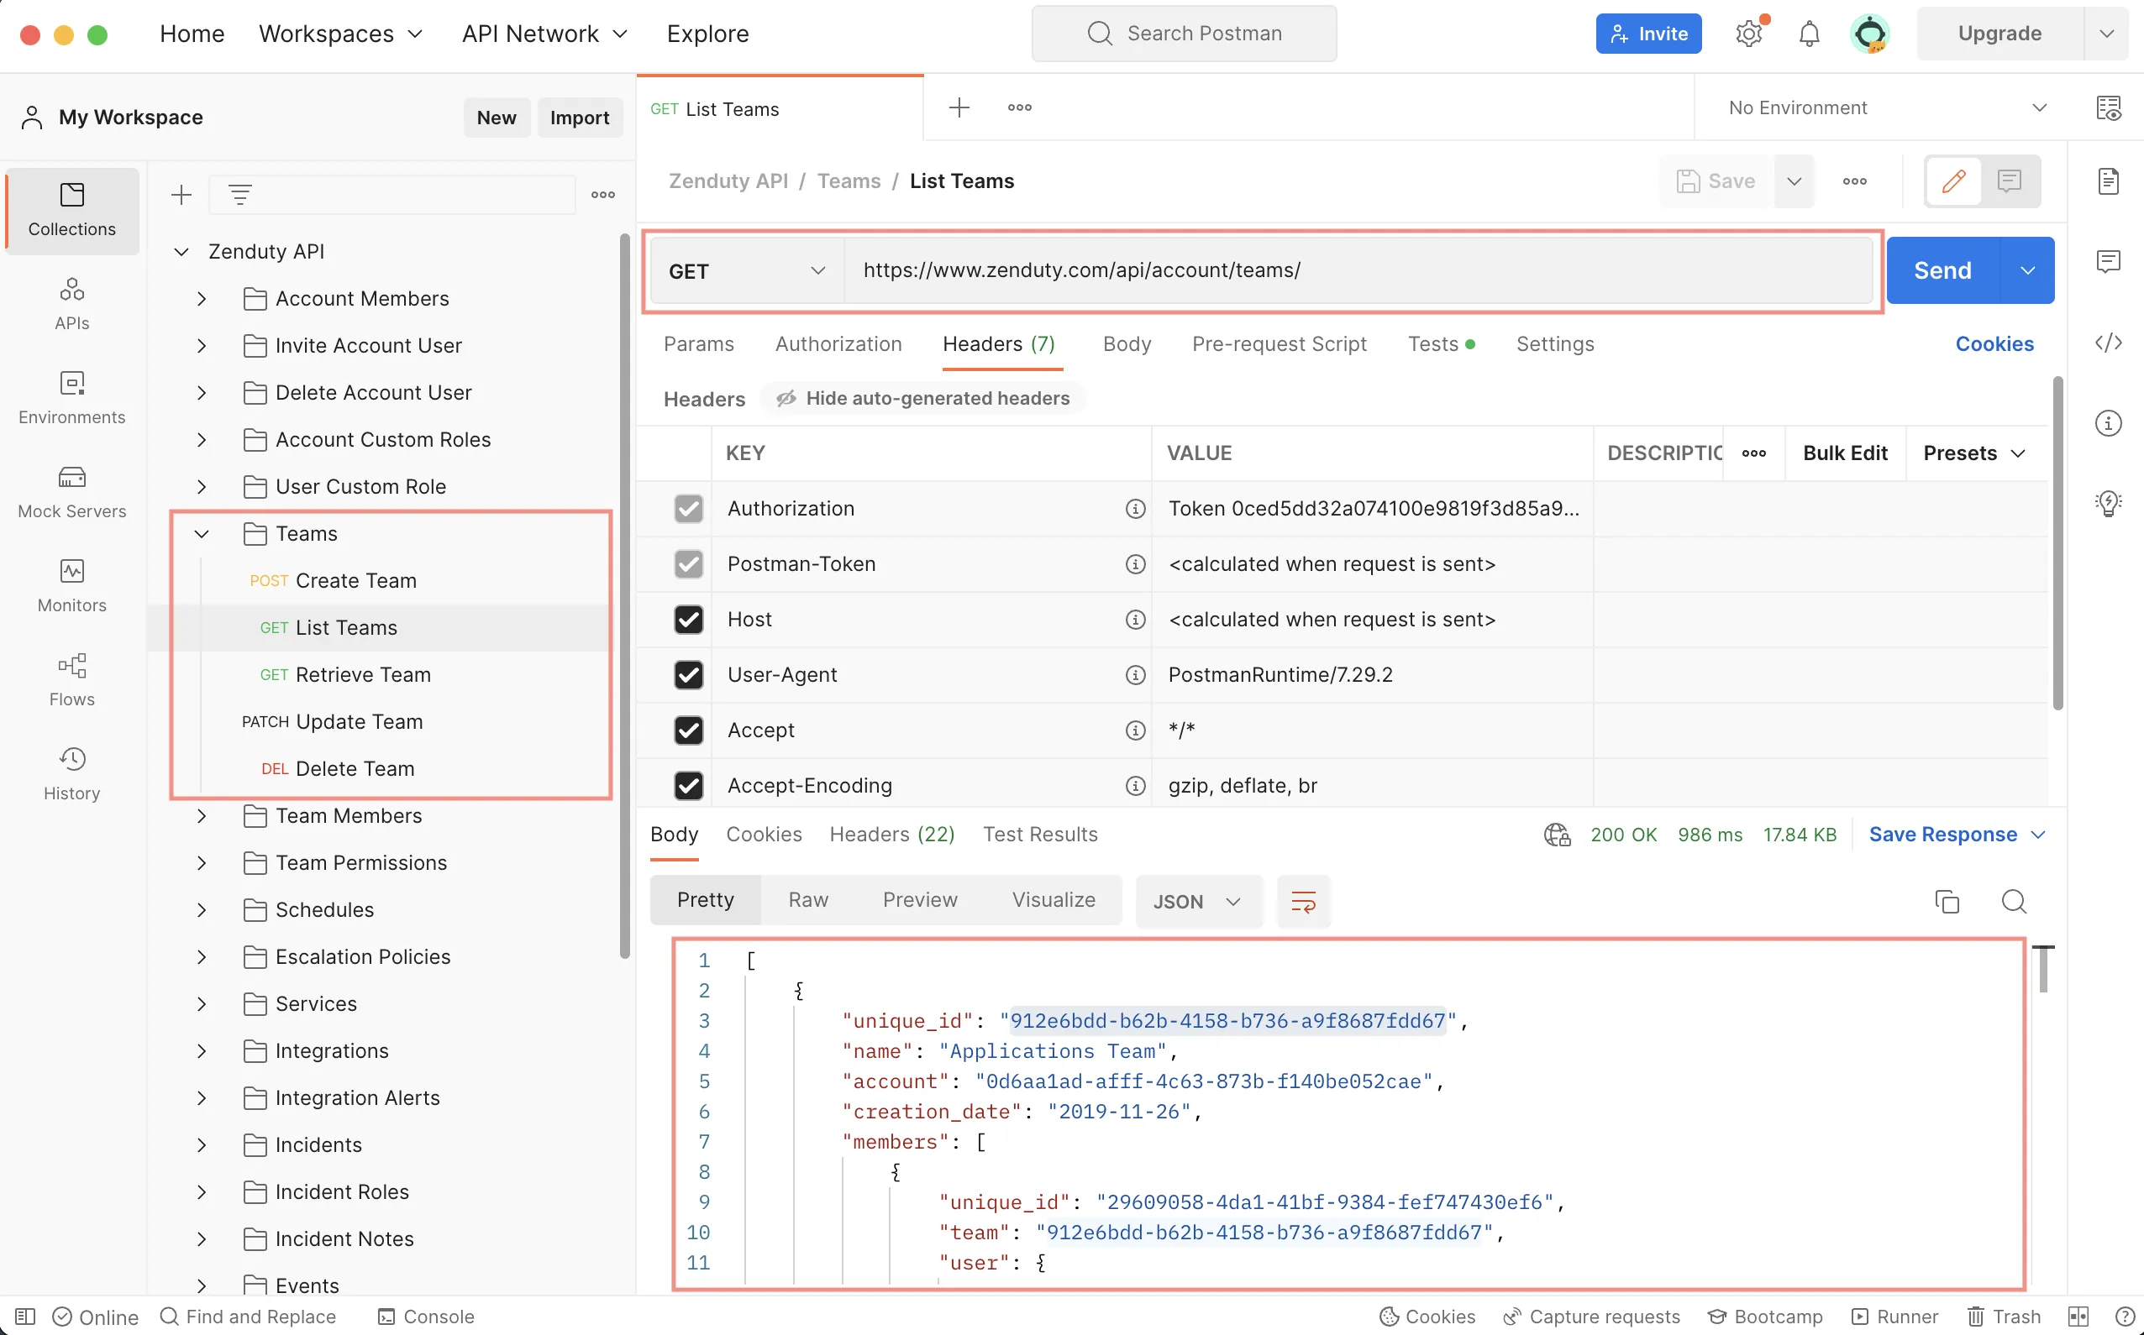Switch to the Raw response view tab
This screenshot has width=2144, height=1335.
click(807, 900)
